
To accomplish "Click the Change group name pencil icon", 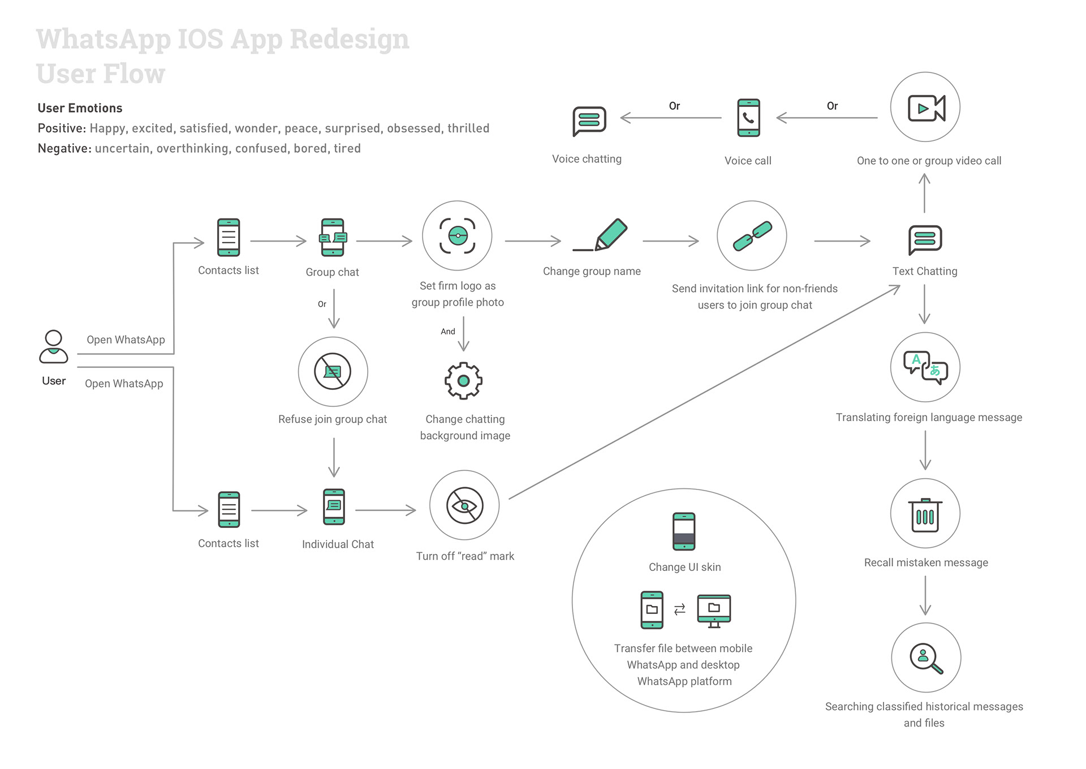I will (600, 235).
